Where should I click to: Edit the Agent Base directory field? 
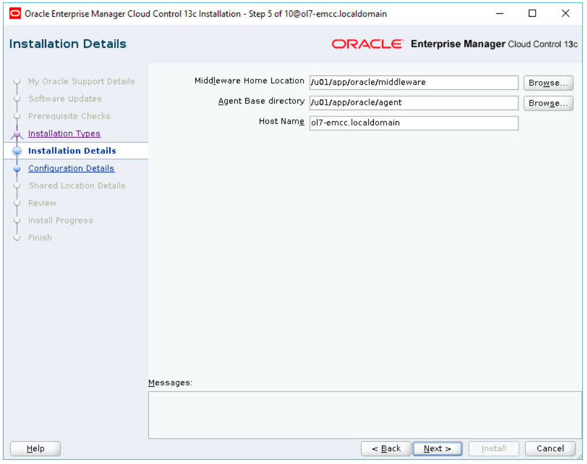click(x=414, y=103)
